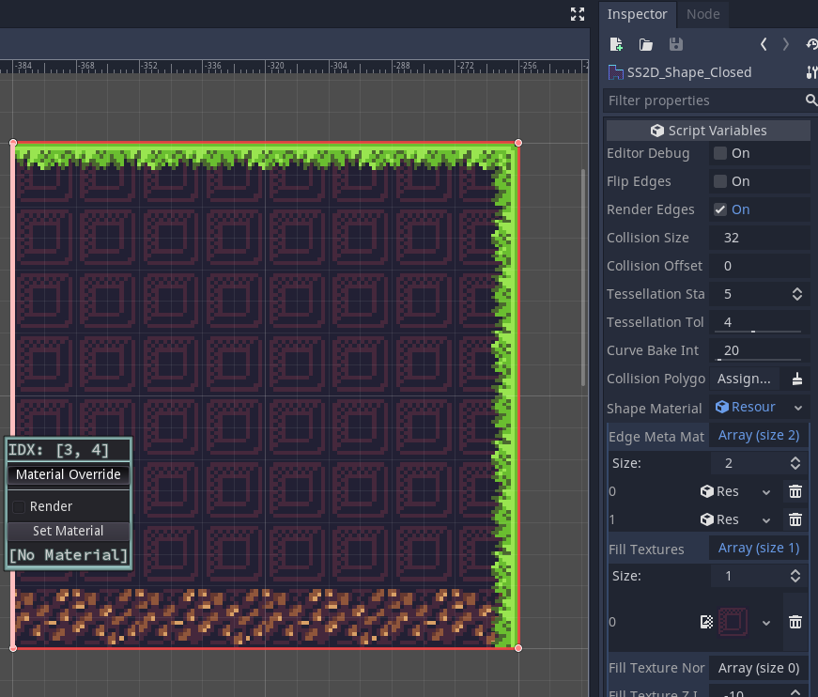The image size is (818, 697).
Task: Delete Fill Textures element 0
Action: pyautogui.click(x=795, y=622)
